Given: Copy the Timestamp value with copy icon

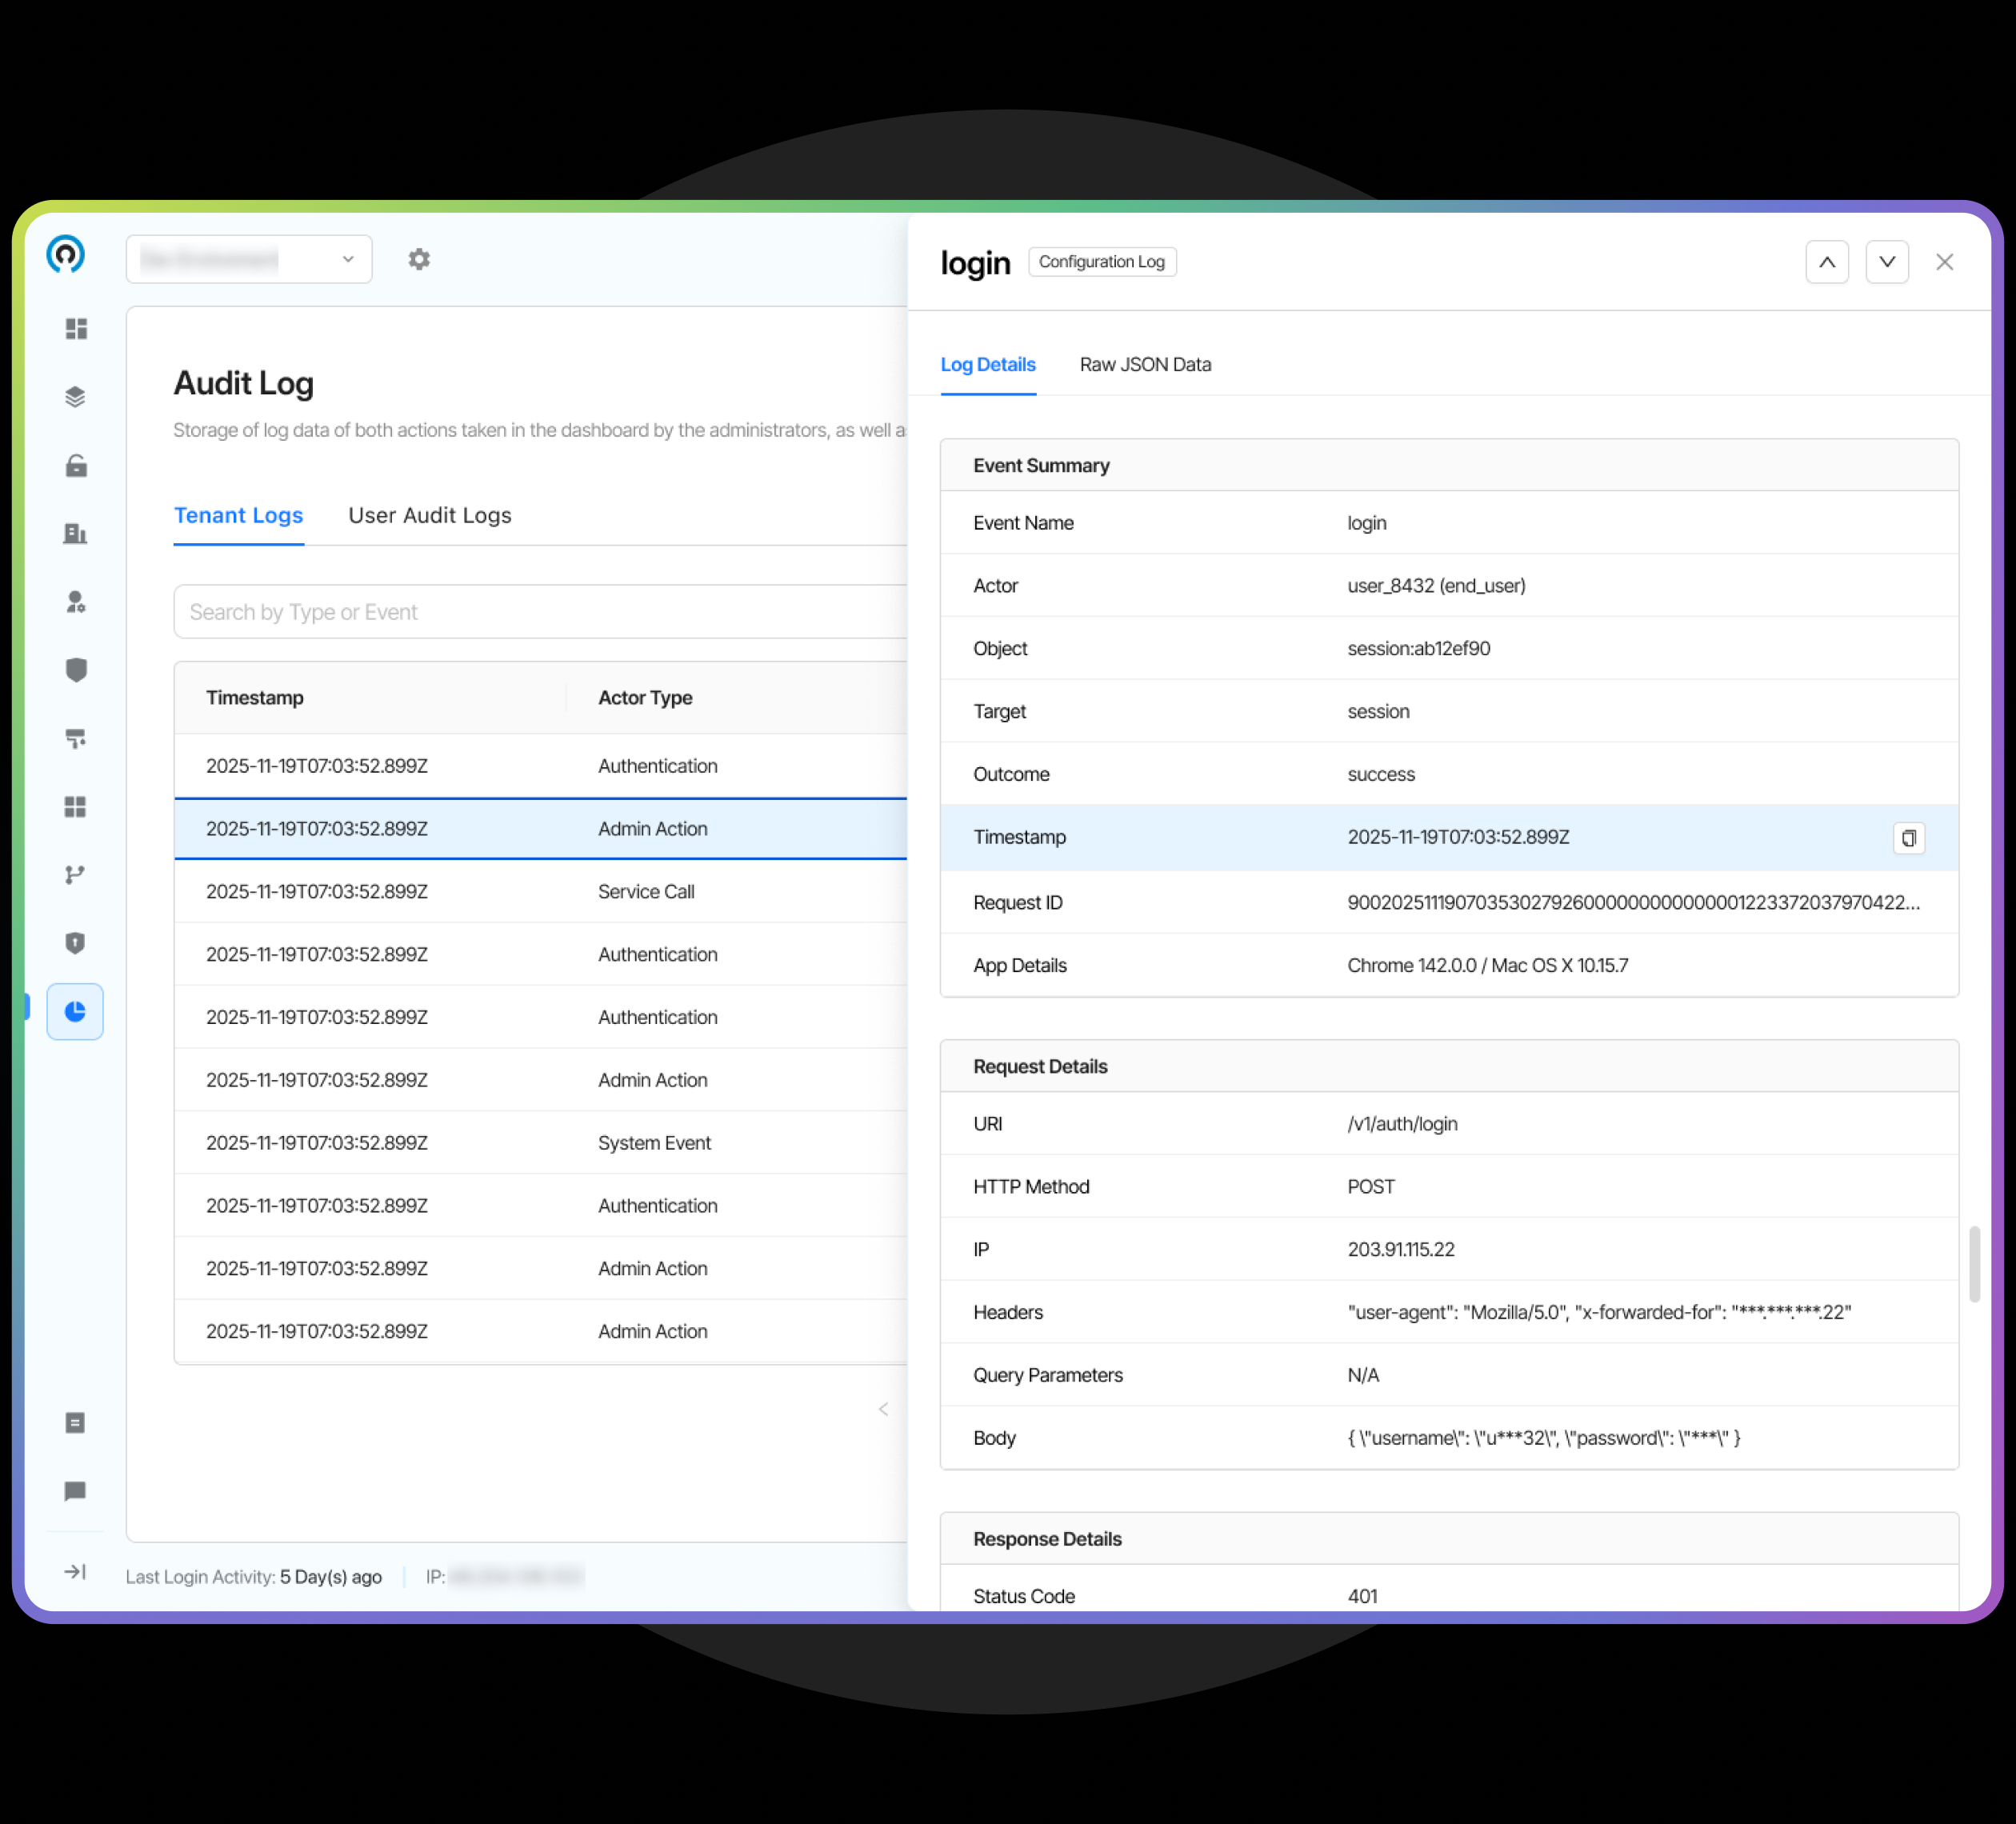Looking at the screenshot, I should pos(1908,838).
